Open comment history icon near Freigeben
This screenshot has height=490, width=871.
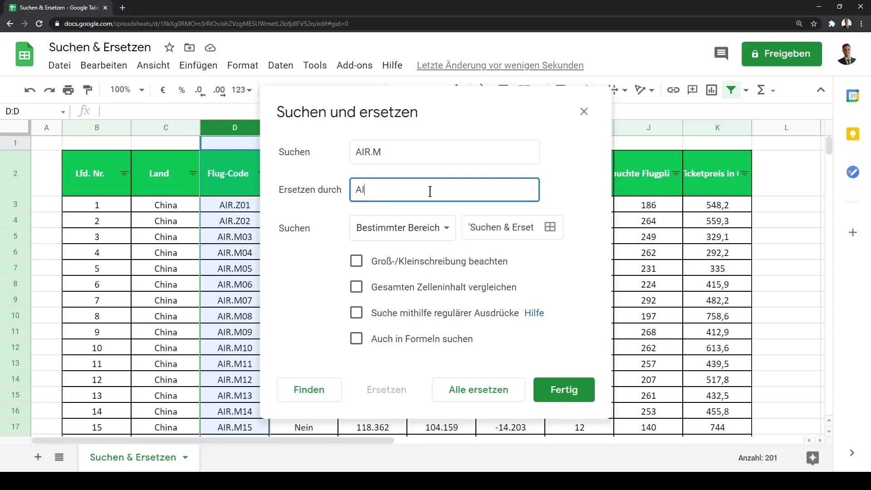tap(721, 54)
